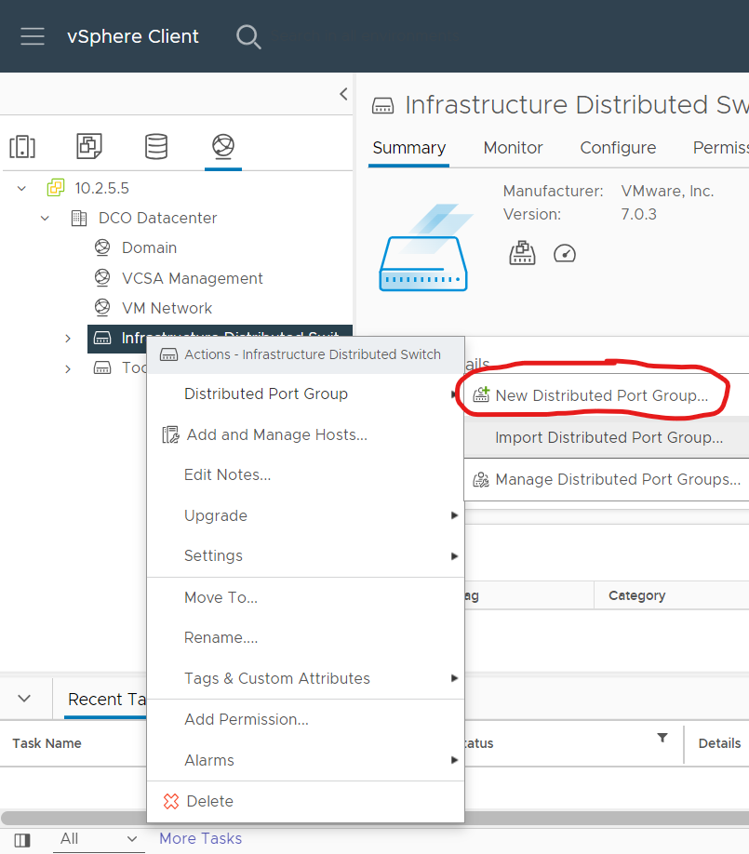Click the Category column header
Viewport: 749px width, 854px height.
[636, 595]
